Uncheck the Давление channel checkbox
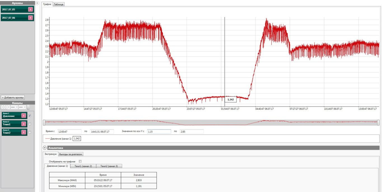 tap(30, 116)
